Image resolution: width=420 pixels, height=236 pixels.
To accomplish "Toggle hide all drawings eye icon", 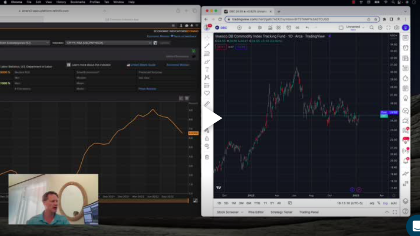I will (207, 146).
